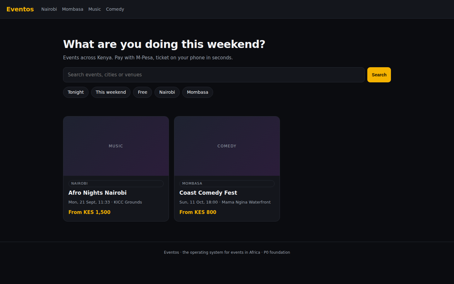This screenshot has height=284, width=454.
Task: Click the From KES 800 price
Action: point(198,212)
